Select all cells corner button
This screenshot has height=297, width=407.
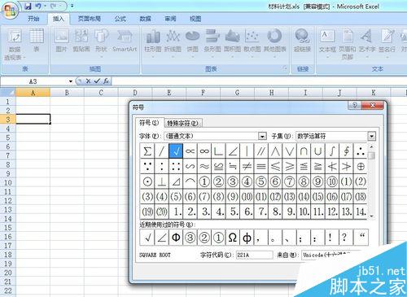coord(8,93)
